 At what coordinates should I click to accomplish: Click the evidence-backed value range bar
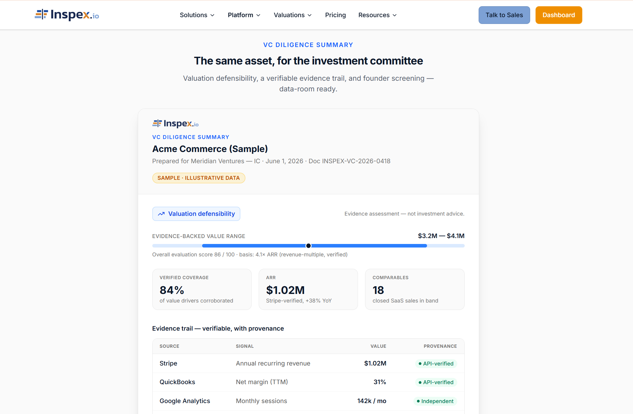pos(308,246)
